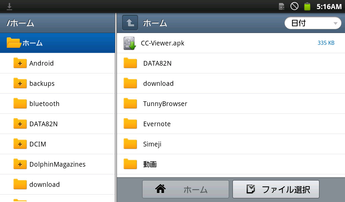The width and height of the screenshot is (345, 202).
Task: Tap the download icon in the status bar
Action: [x=9, y=6]
